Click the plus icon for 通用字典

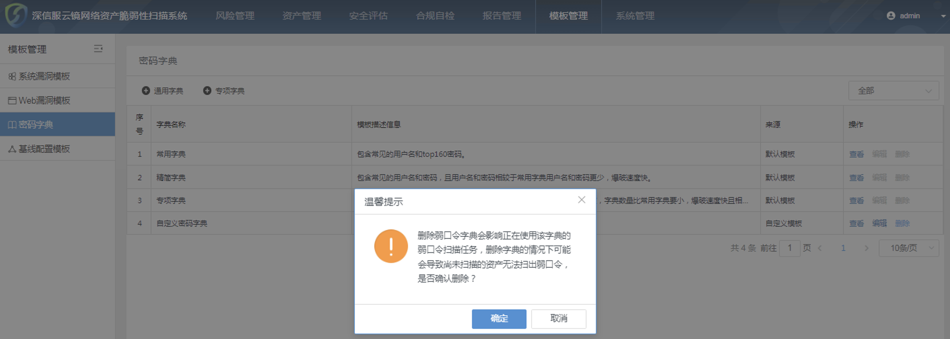tap(146, 90)
